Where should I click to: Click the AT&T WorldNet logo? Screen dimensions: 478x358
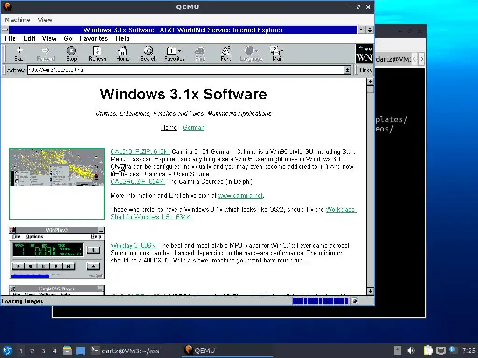[364, 54]
